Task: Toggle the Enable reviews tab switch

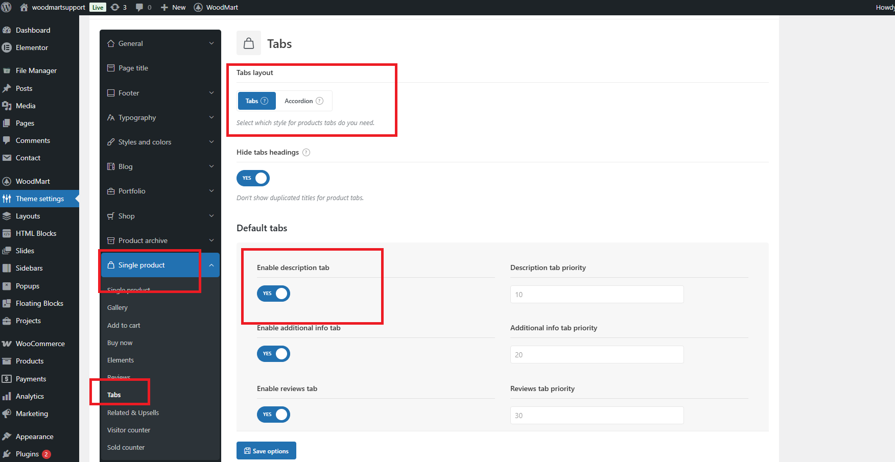Action: pyautogui.click(x=273, y=415)
